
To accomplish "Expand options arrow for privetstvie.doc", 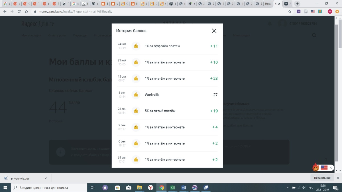I will click(46, 178).
